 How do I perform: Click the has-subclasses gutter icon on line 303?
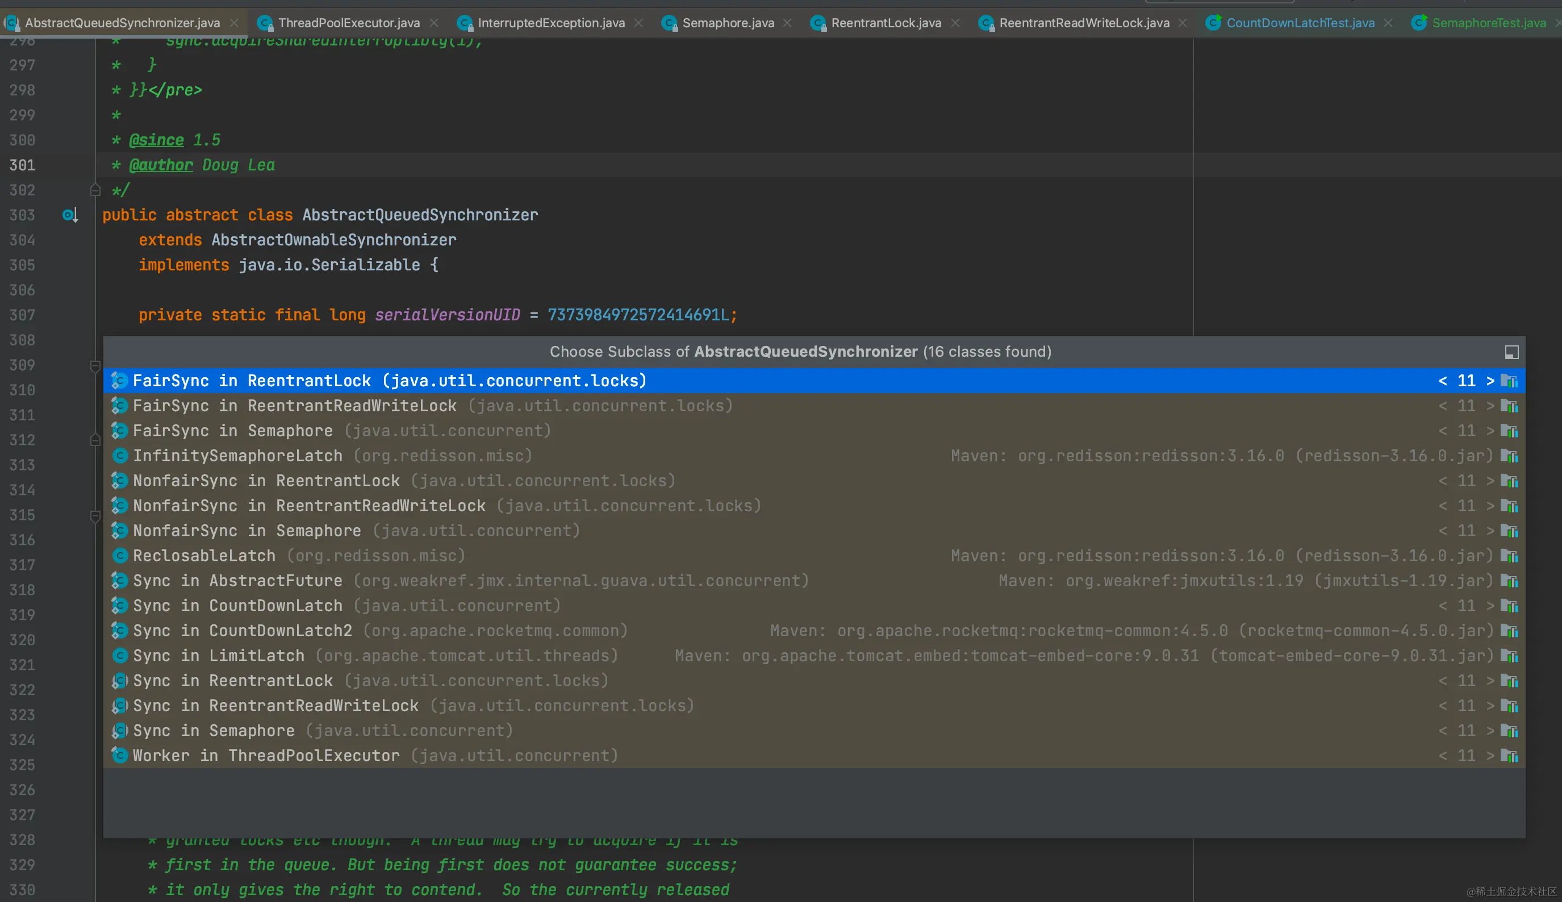point(70,215)
